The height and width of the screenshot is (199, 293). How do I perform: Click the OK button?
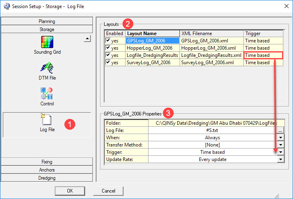(x=70, y=191)
